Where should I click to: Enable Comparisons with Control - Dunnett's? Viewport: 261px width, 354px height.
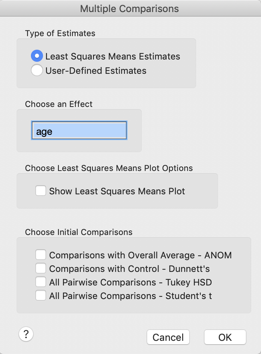click(40, 268)
